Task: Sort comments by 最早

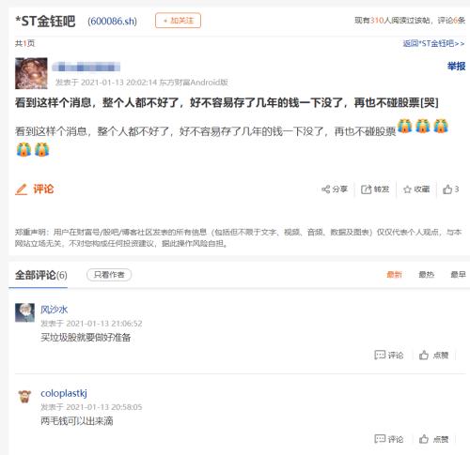Action: pyautogui.click(x=458, y=275)
